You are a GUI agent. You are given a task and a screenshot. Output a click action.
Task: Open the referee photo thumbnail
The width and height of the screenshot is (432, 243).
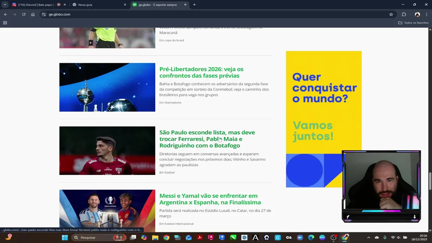[107, 38]
